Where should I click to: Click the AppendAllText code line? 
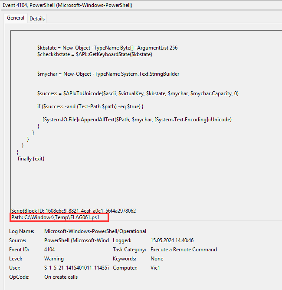point(137,120)
